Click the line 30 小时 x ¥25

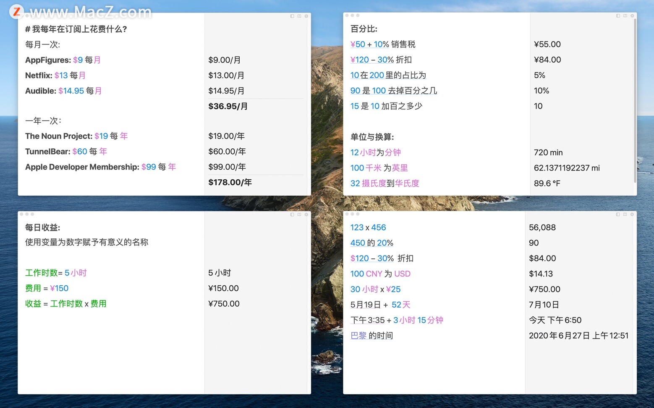click(x=376, y=289)
